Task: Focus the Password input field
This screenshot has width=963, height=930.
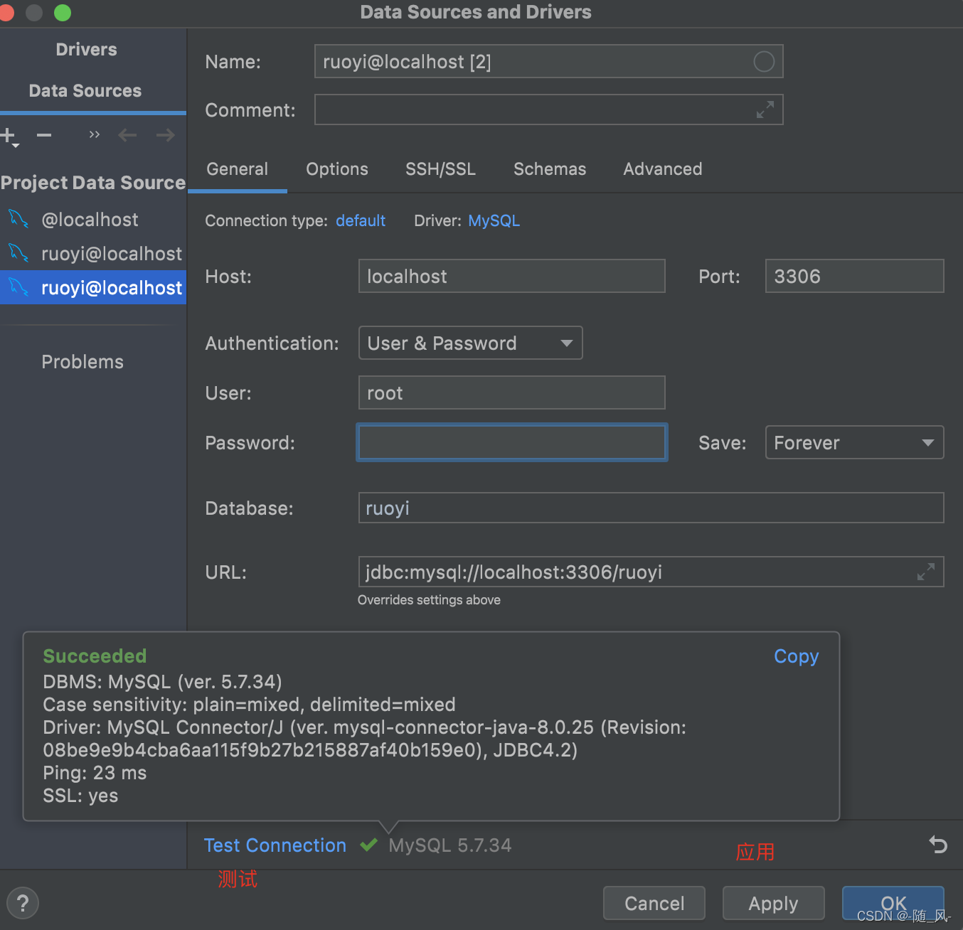Action: 511,442
